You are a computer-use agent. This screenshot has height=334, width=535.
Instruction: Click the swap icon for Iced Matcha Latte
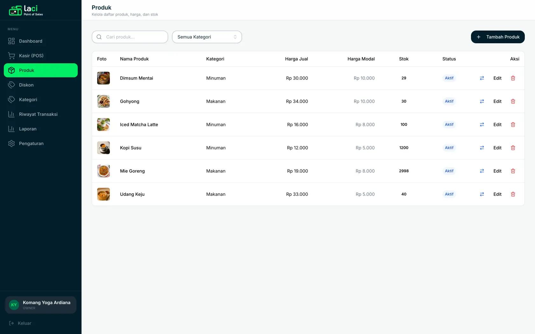pos(482,124)
